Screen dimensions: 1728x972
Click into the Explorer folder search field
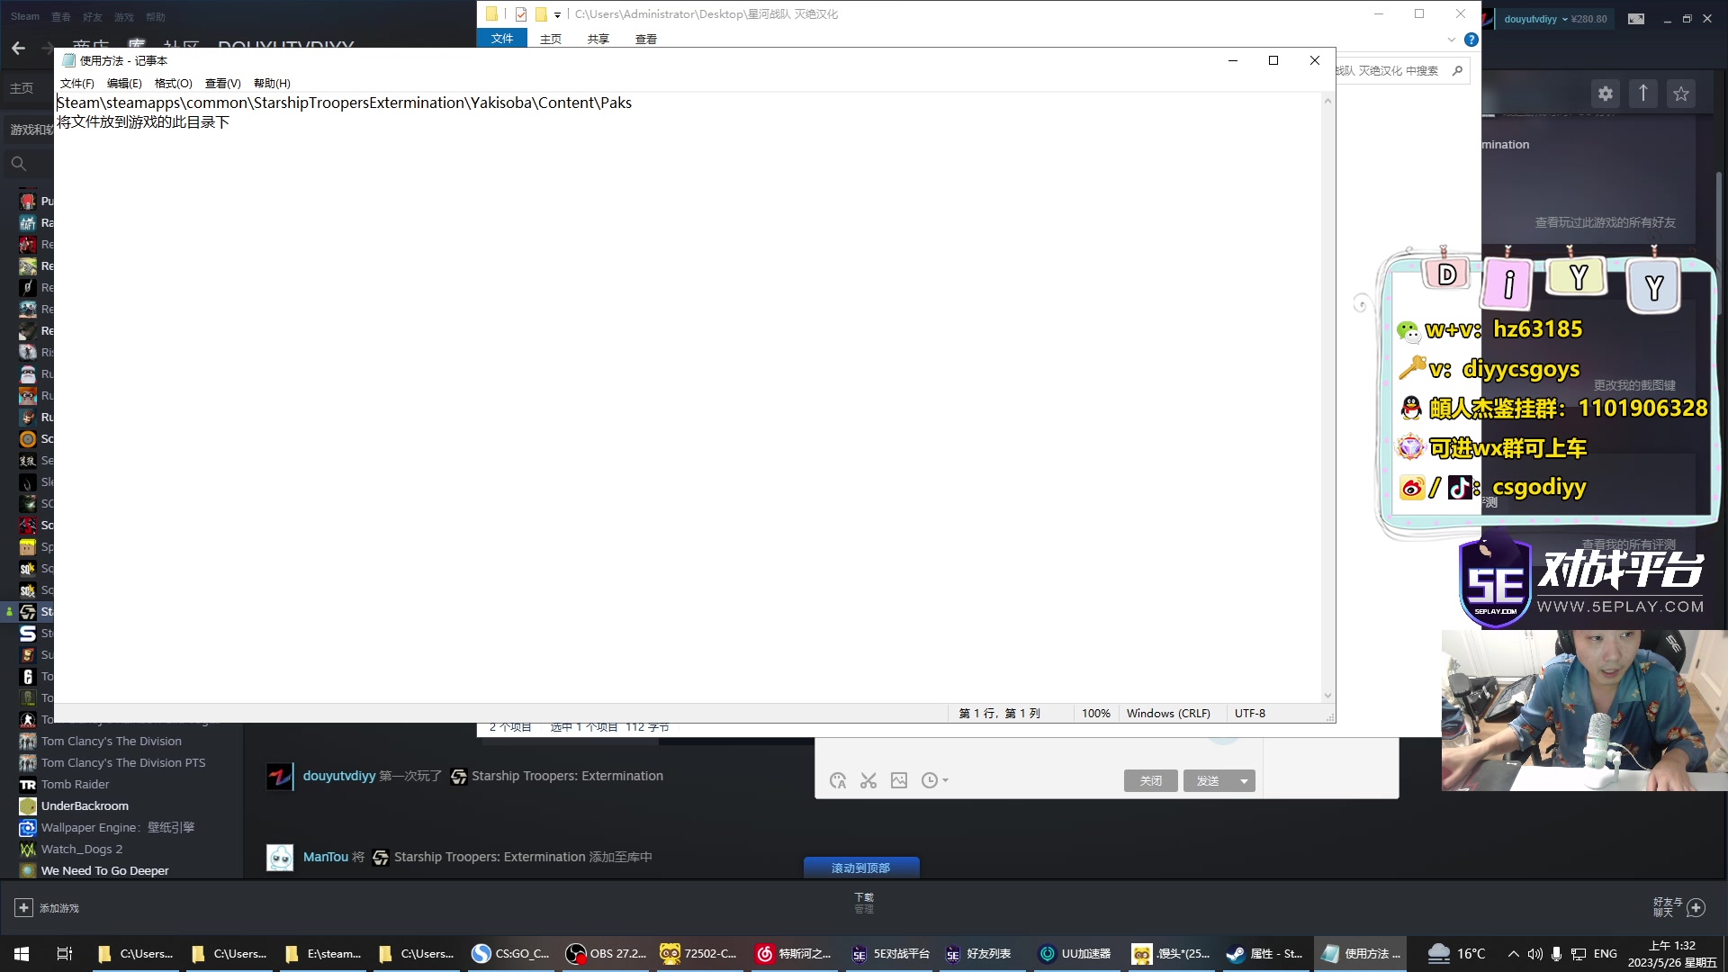1390,71
